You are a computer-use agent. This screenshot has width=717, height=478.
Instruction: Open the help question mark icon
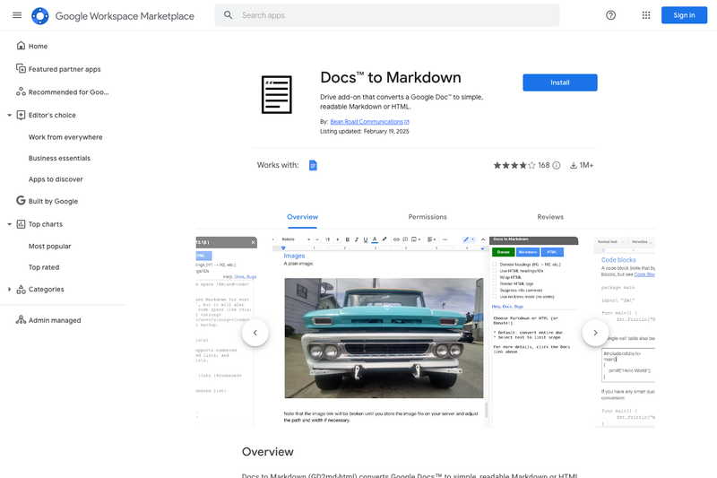pos(610,15)
